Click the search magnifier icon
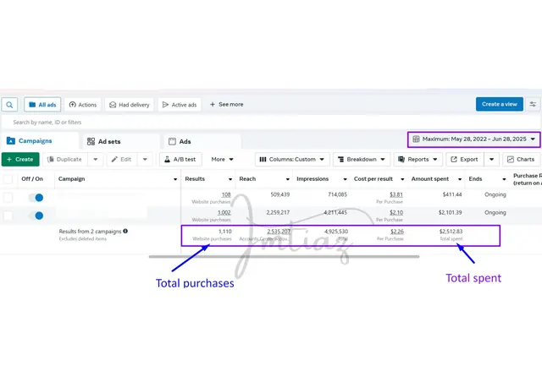The height and width of the screenshot is (382, 542). [9, 105]
